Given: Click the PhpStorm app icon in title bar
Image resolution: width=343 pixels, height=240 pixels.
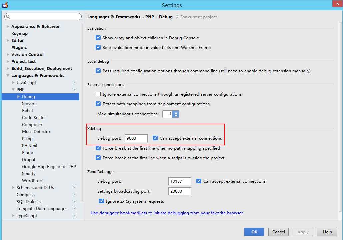Looking at the screenshot, I should 5,5.
